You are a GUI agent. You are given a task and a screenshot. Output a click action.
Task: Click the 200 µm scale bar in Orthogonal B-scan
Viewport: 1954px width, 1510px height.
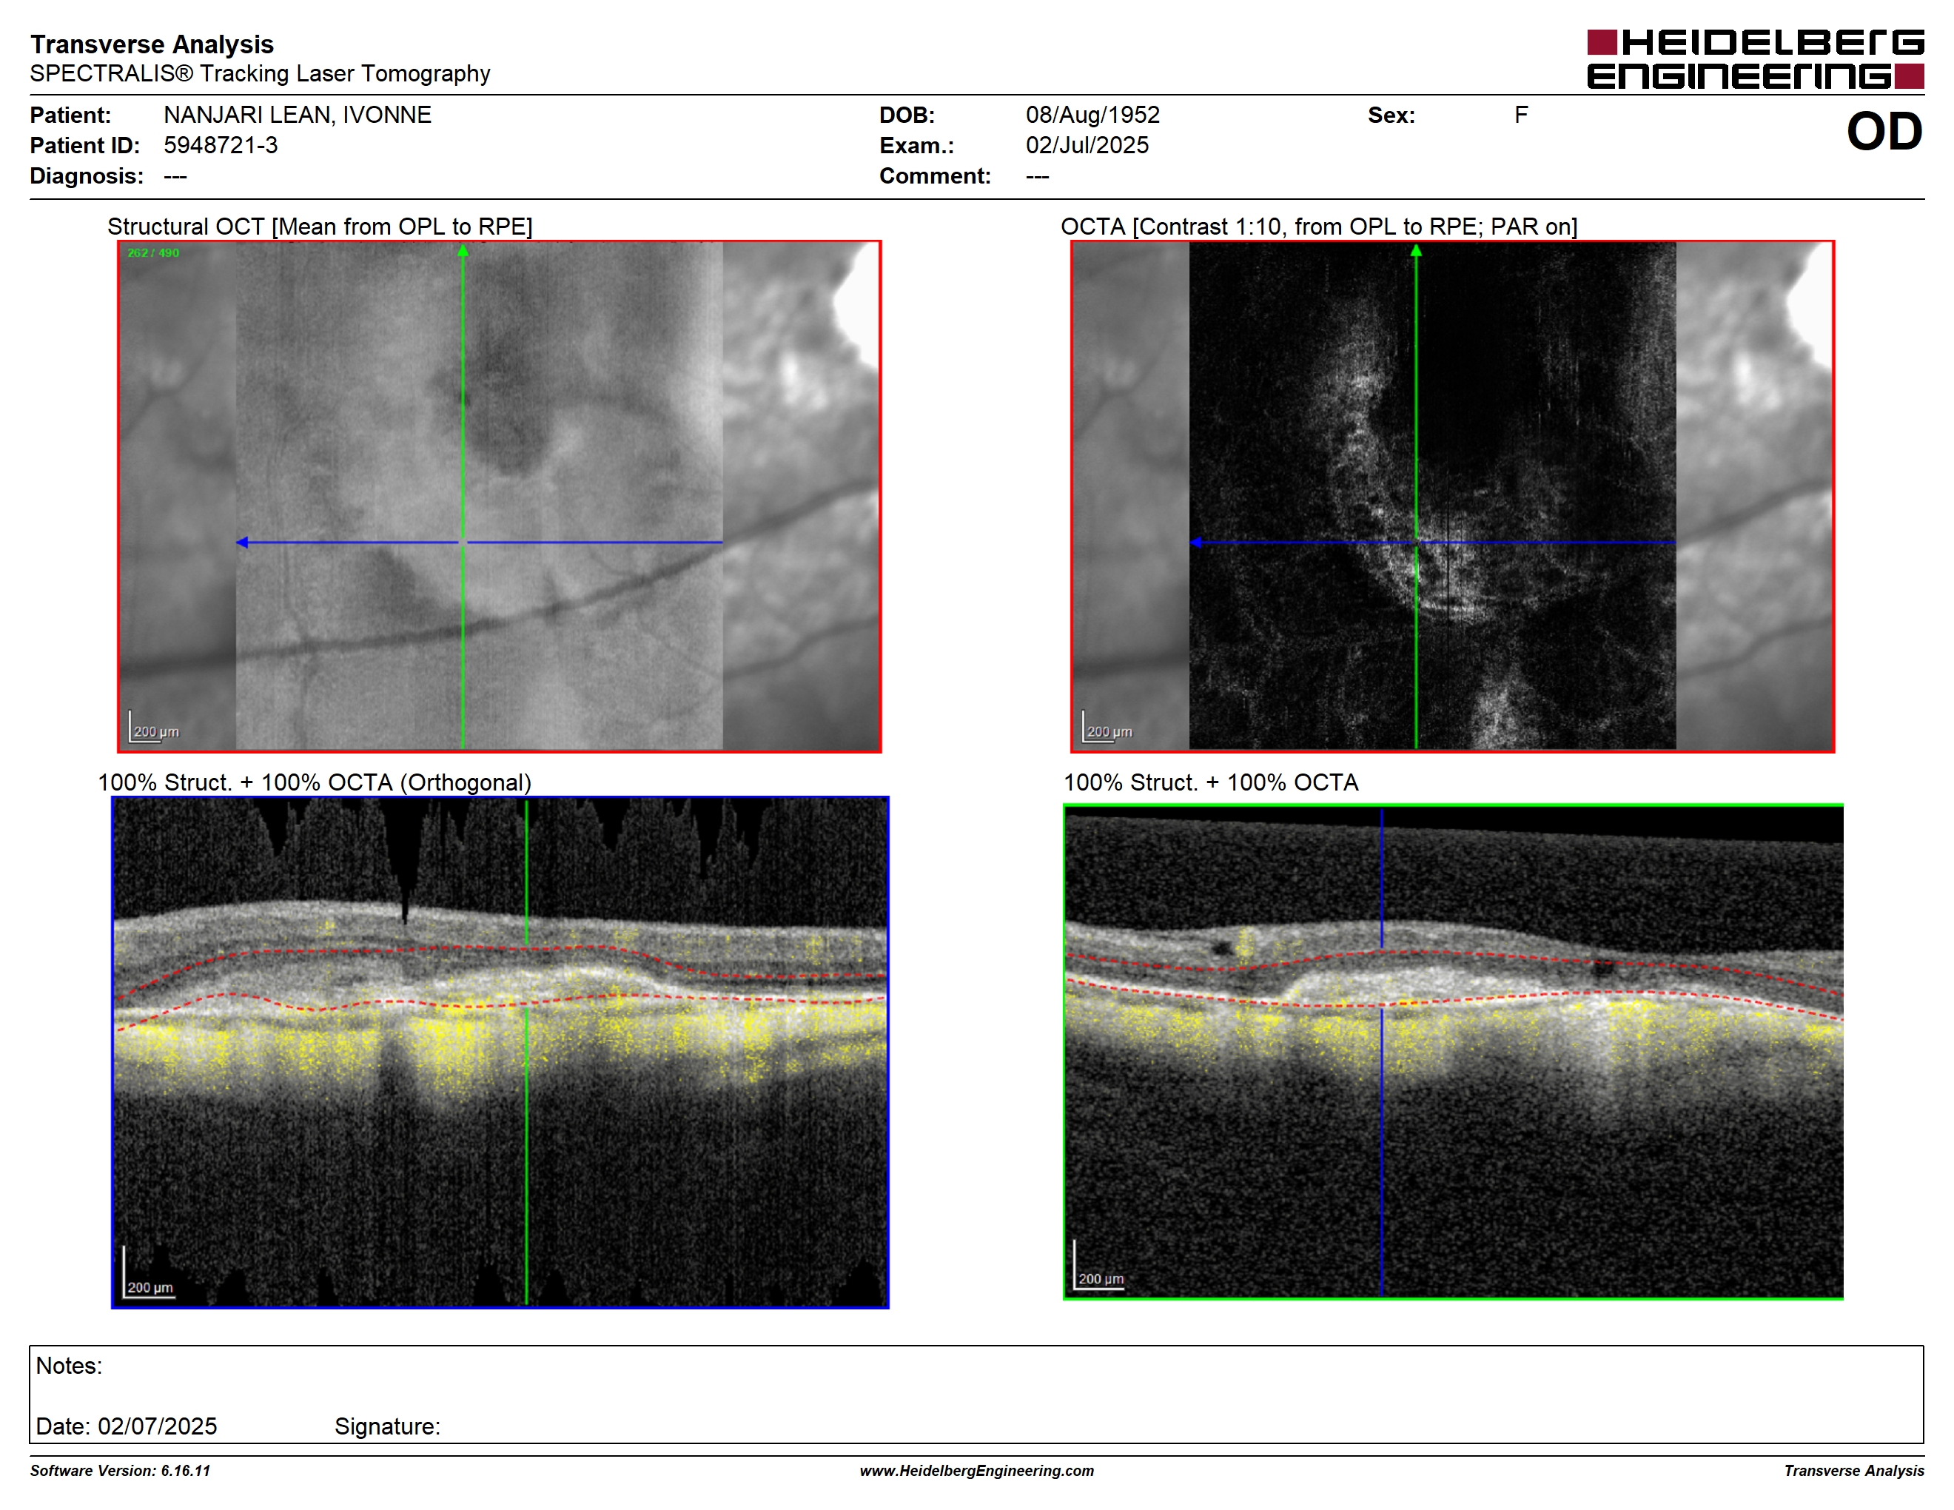pos(149,1273)
